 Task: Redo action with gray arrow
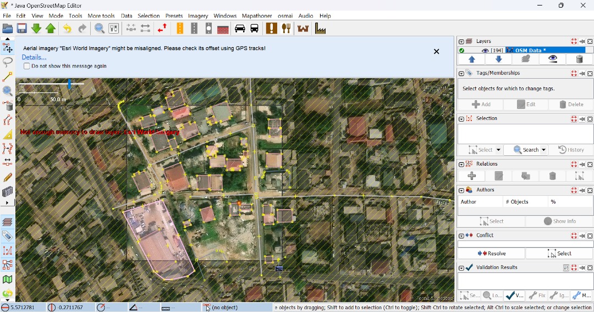pos(82,29)
